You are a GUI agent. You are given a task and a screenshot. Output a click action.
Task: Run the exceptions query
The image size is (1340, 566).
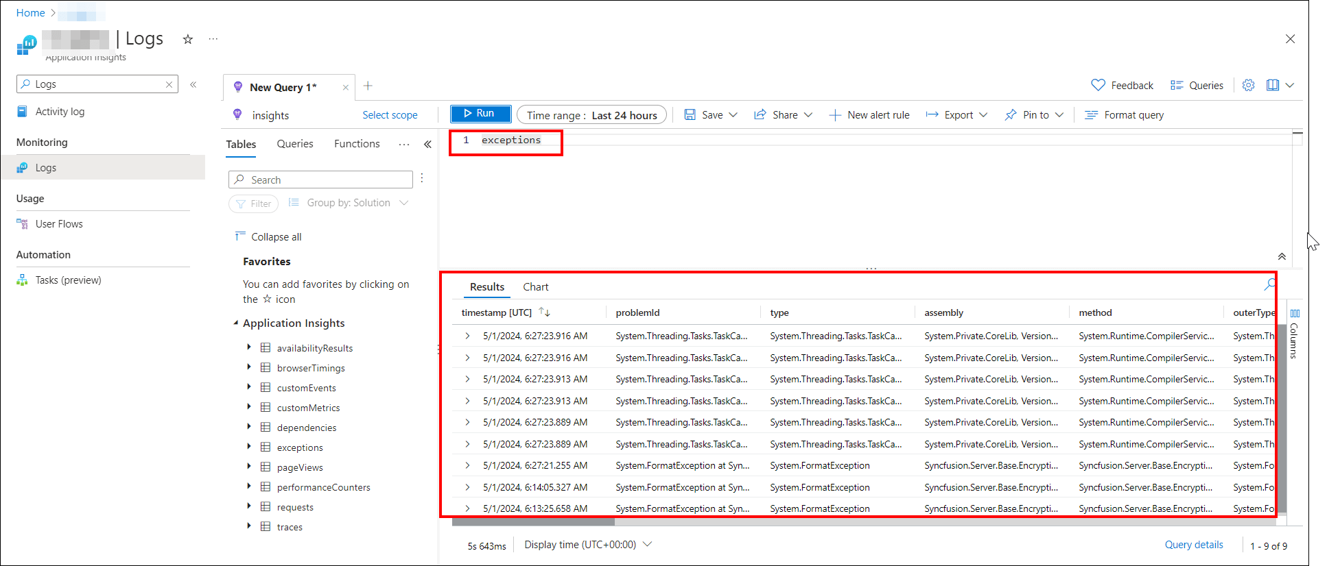[480, 114]
